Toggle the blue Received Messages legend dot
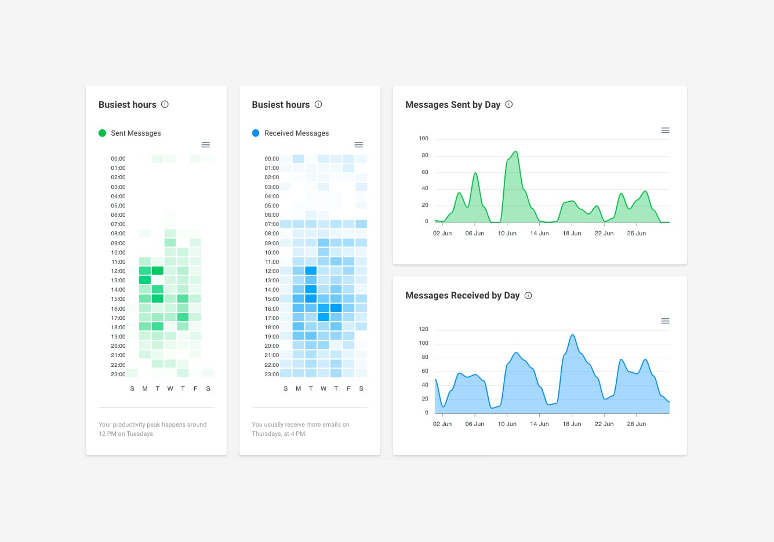This screenshot has height=542, width=774. [x=256, y=133]
